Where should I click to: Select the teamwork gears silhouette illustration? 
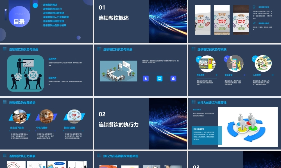tap(26, 73)
